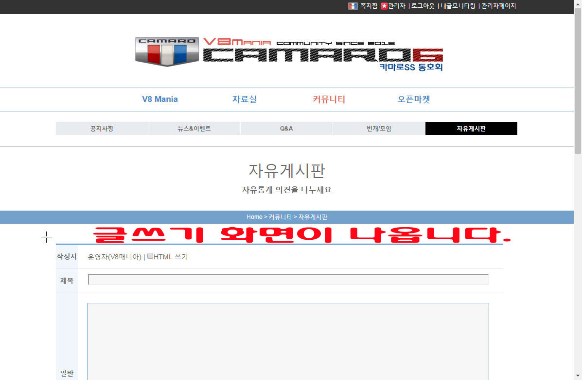Enable the HTML 쓰기 checkbox

tap(150, 256)
